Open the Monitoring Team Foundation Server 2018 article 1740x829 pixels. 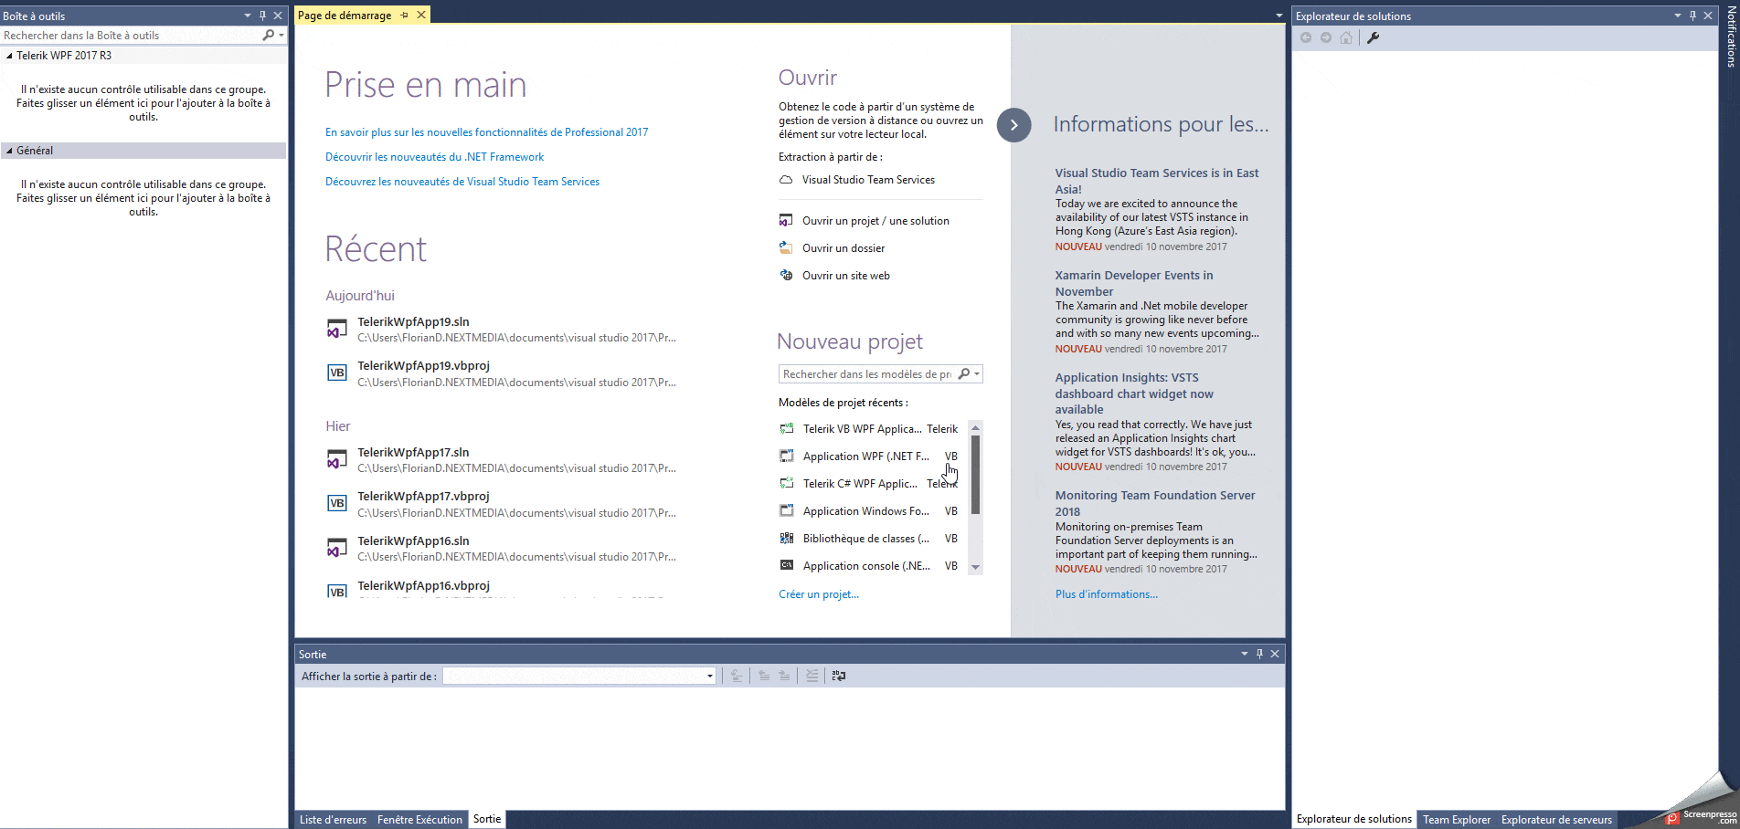[x=1155, y=503]
